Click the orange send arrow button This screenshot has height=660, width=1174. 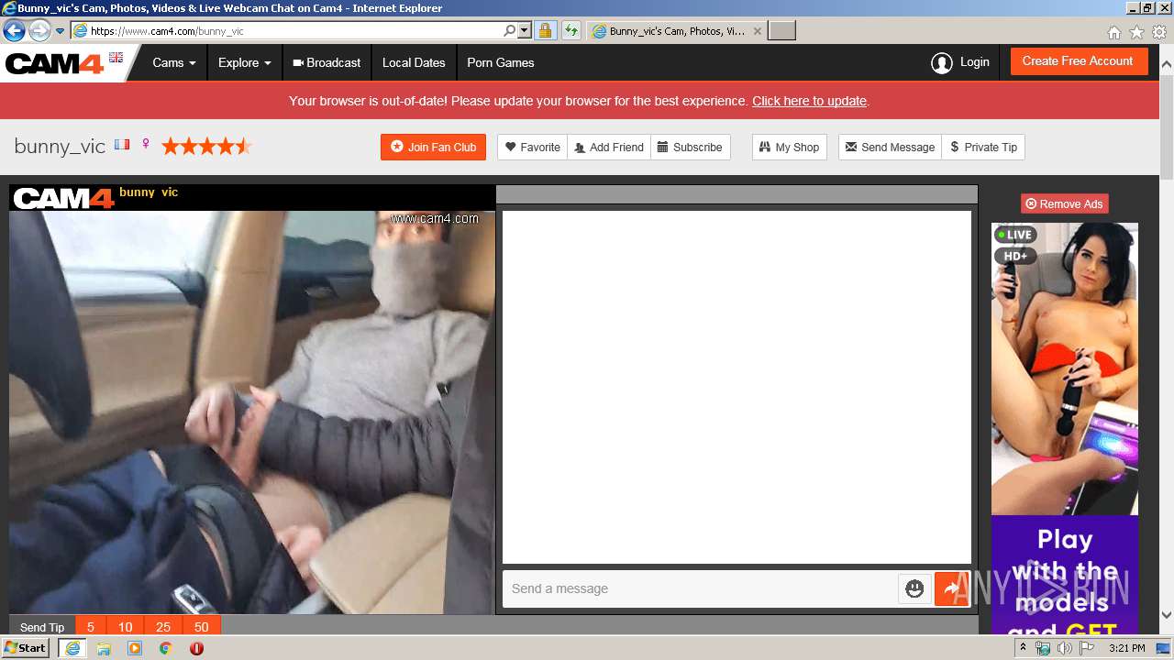pos(952,588)
